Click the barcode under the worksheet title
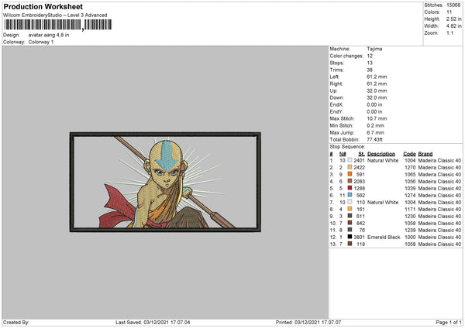 58,25
